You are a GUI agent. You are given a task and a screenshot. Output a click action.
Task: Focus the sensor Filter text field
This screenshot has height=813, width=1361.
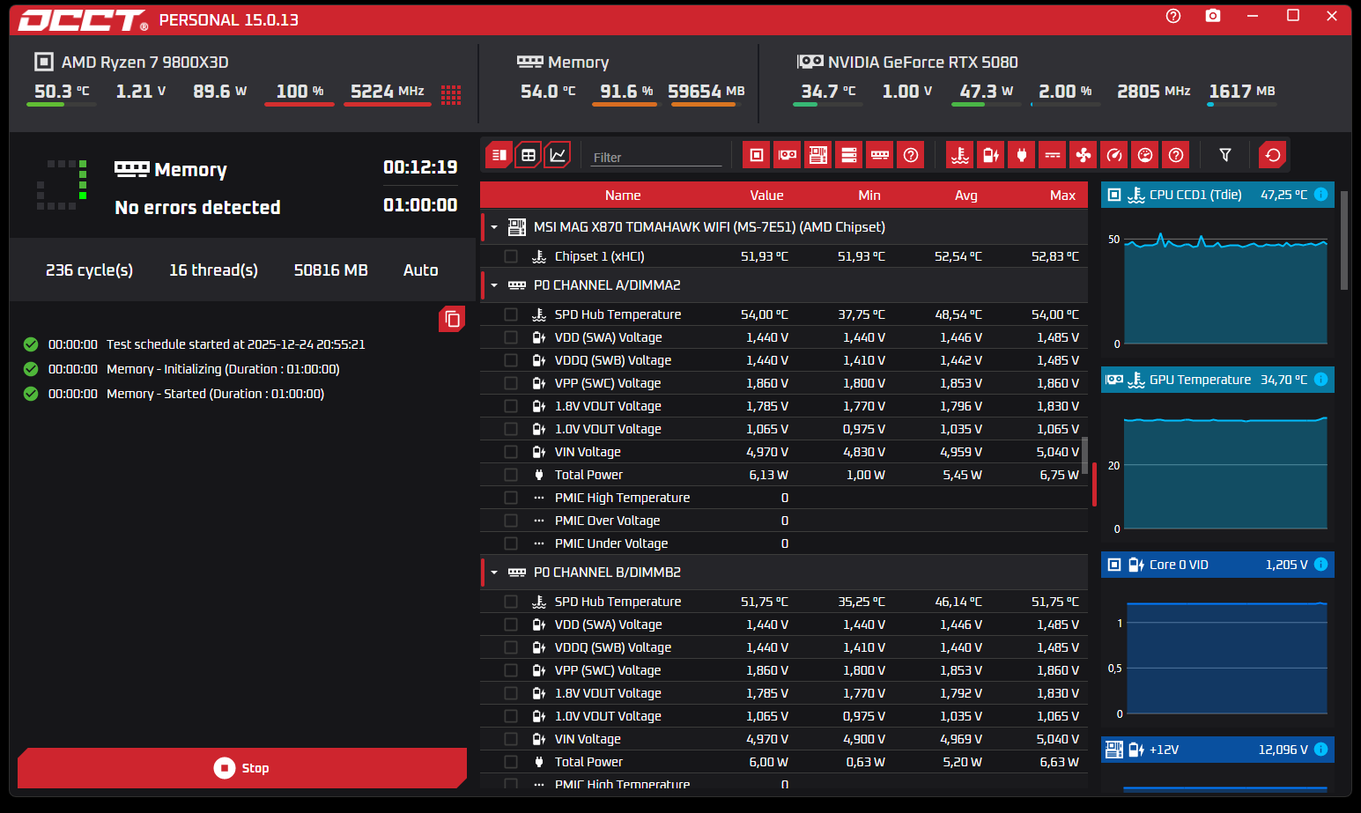655,157
